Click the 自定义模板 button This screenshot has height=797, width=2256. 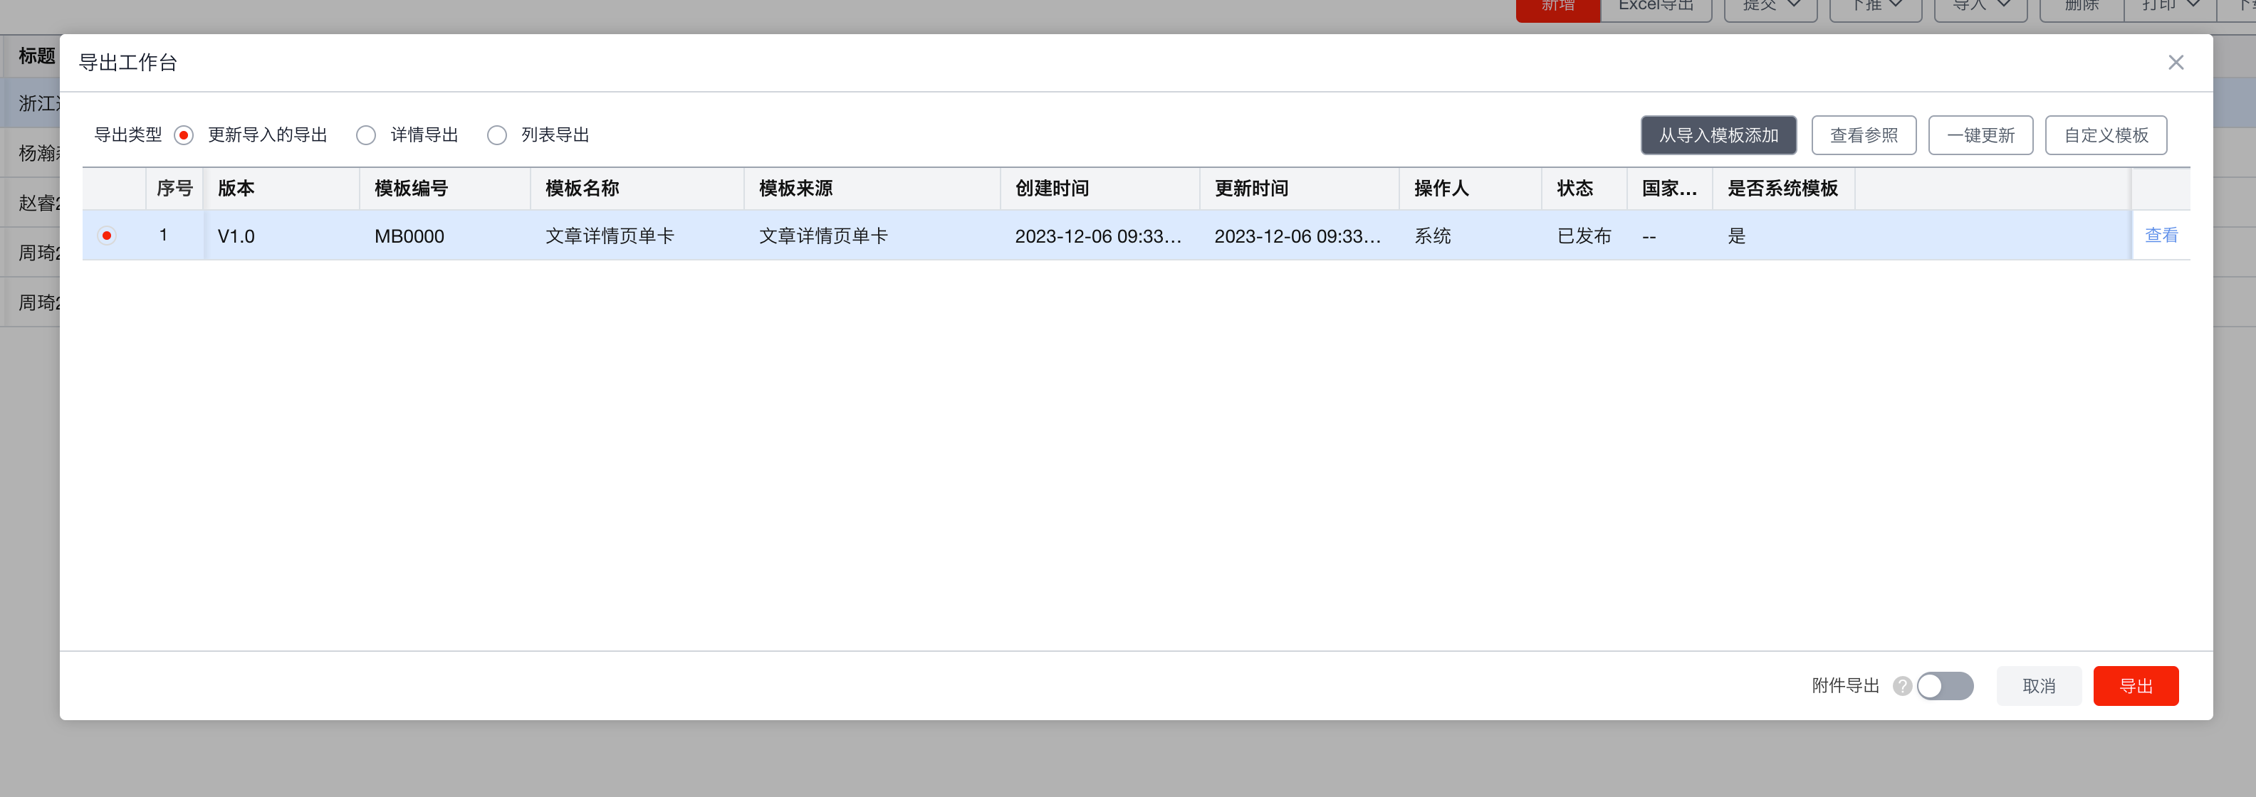pyautogui.click(x=2106, y=134)
